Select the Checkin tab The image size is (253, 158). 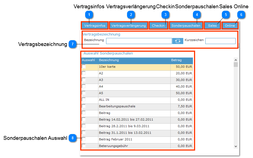pyautogui.click(x=158, y=26)
